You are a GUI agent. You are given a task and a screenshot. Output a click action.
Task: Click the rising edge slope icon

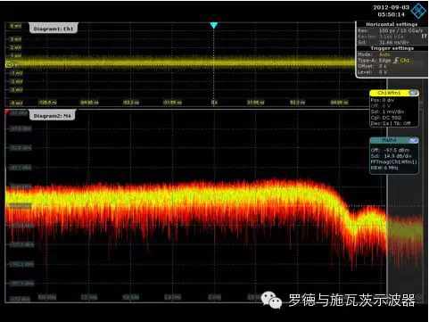point(395,60)
